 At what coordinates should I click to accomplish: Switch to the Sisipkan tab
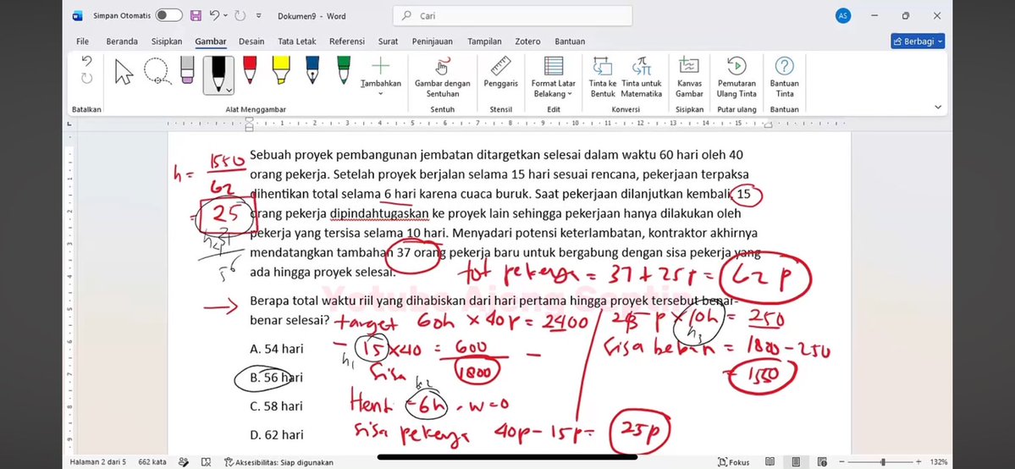(167, 41)
